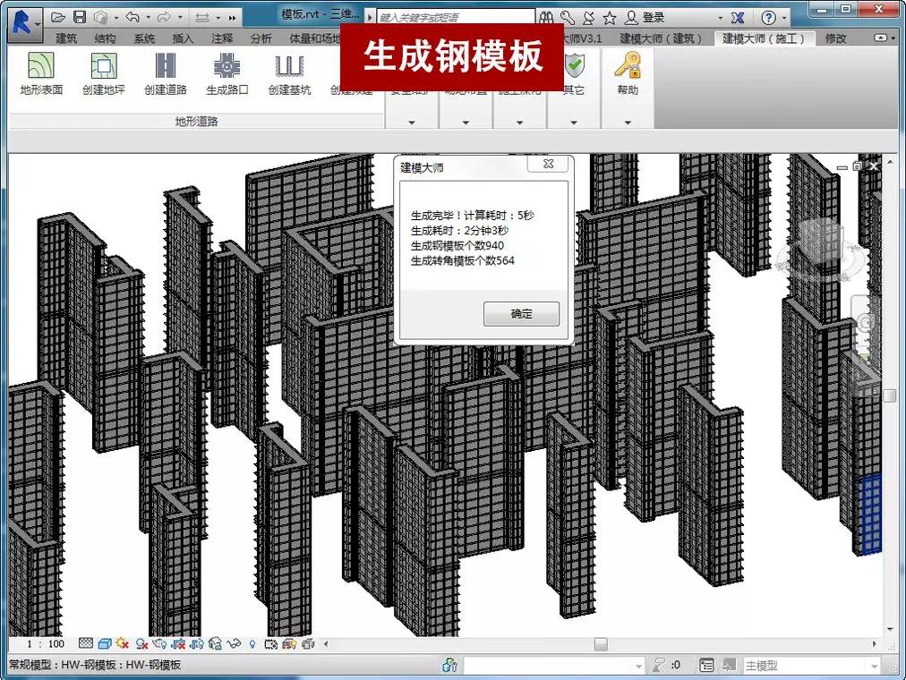Viewport: 906px width, 680px height.
Task: Toggle the locked 3D view house icon
Action: click(215, 643)
